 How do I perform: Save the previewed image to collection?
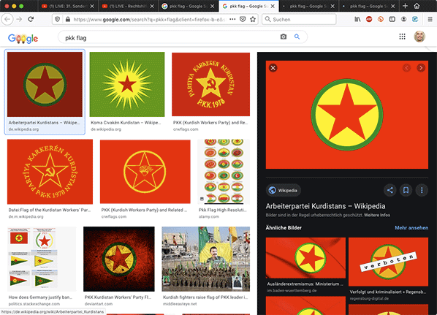point(406,190)
